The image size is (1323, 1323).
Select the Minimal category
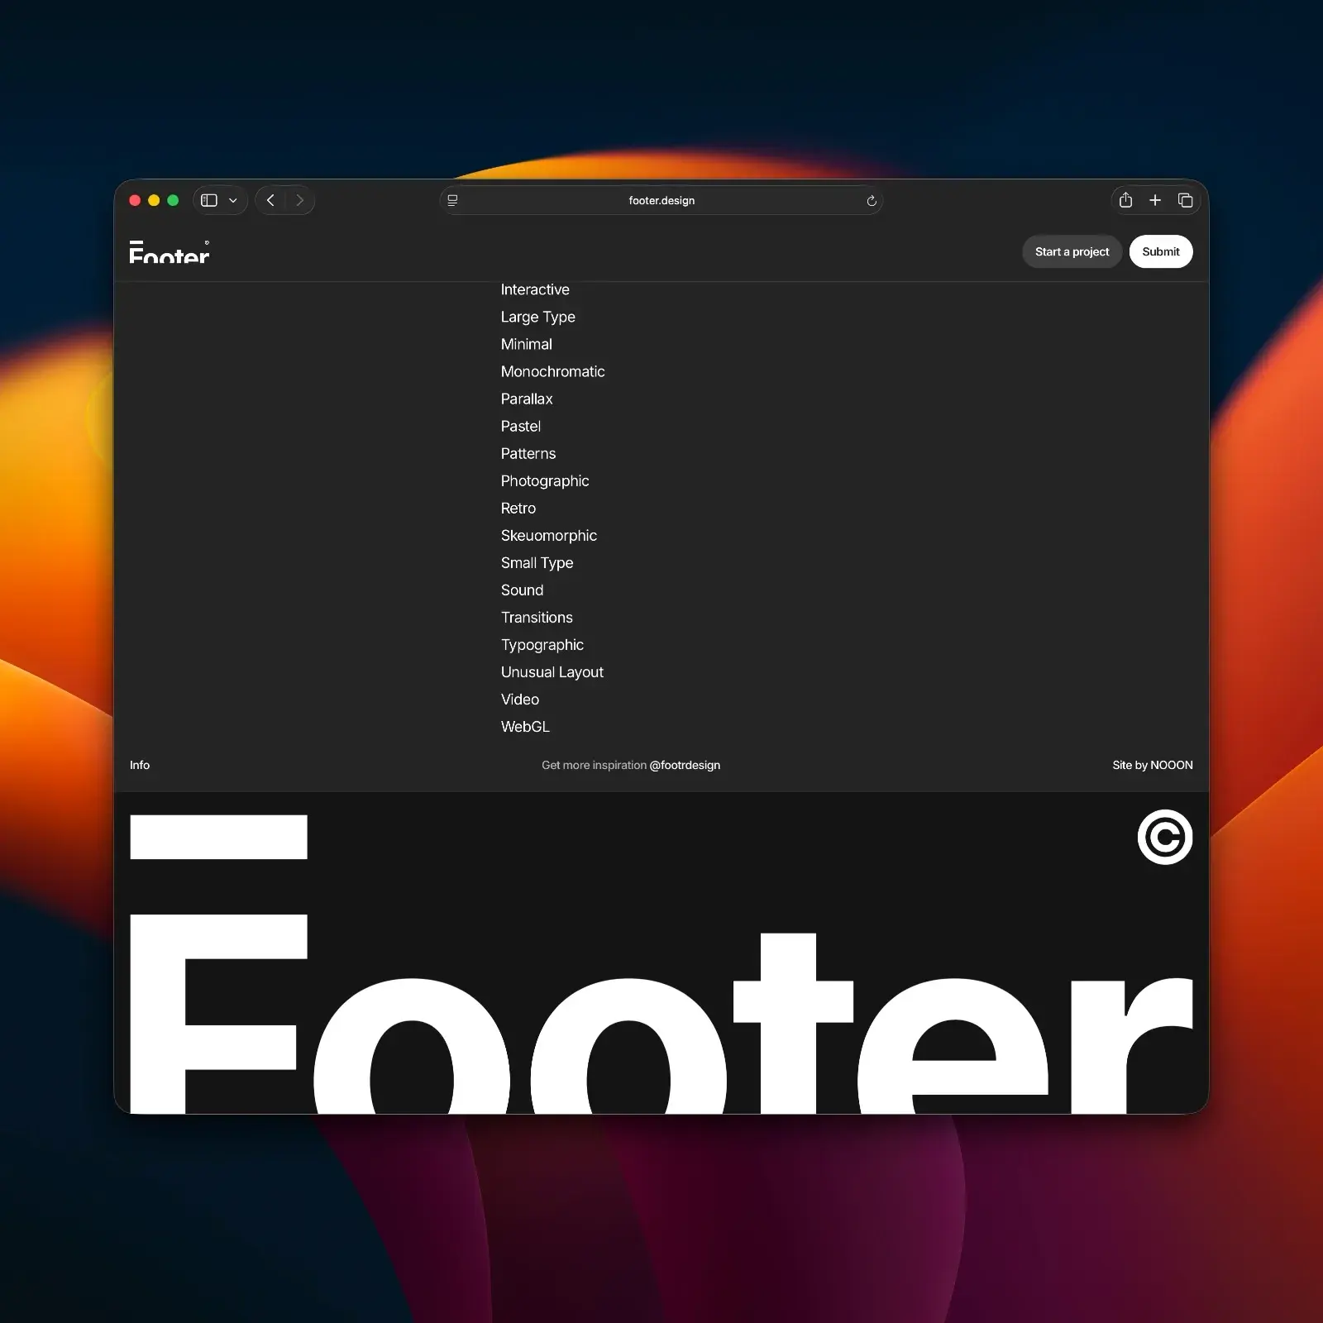point(526,344)
